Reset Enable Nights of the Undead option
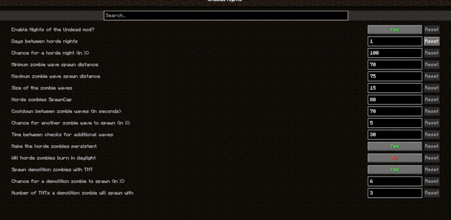The width and height of the screenshot is (451, 220). [431, 30]
